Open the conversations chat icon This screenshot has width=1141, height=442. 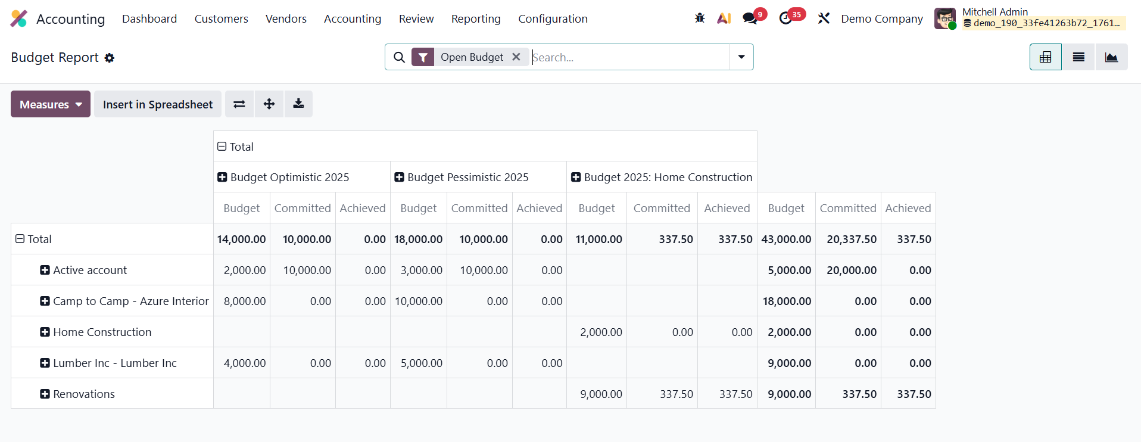pyautogui.click(x=750, y=18)
